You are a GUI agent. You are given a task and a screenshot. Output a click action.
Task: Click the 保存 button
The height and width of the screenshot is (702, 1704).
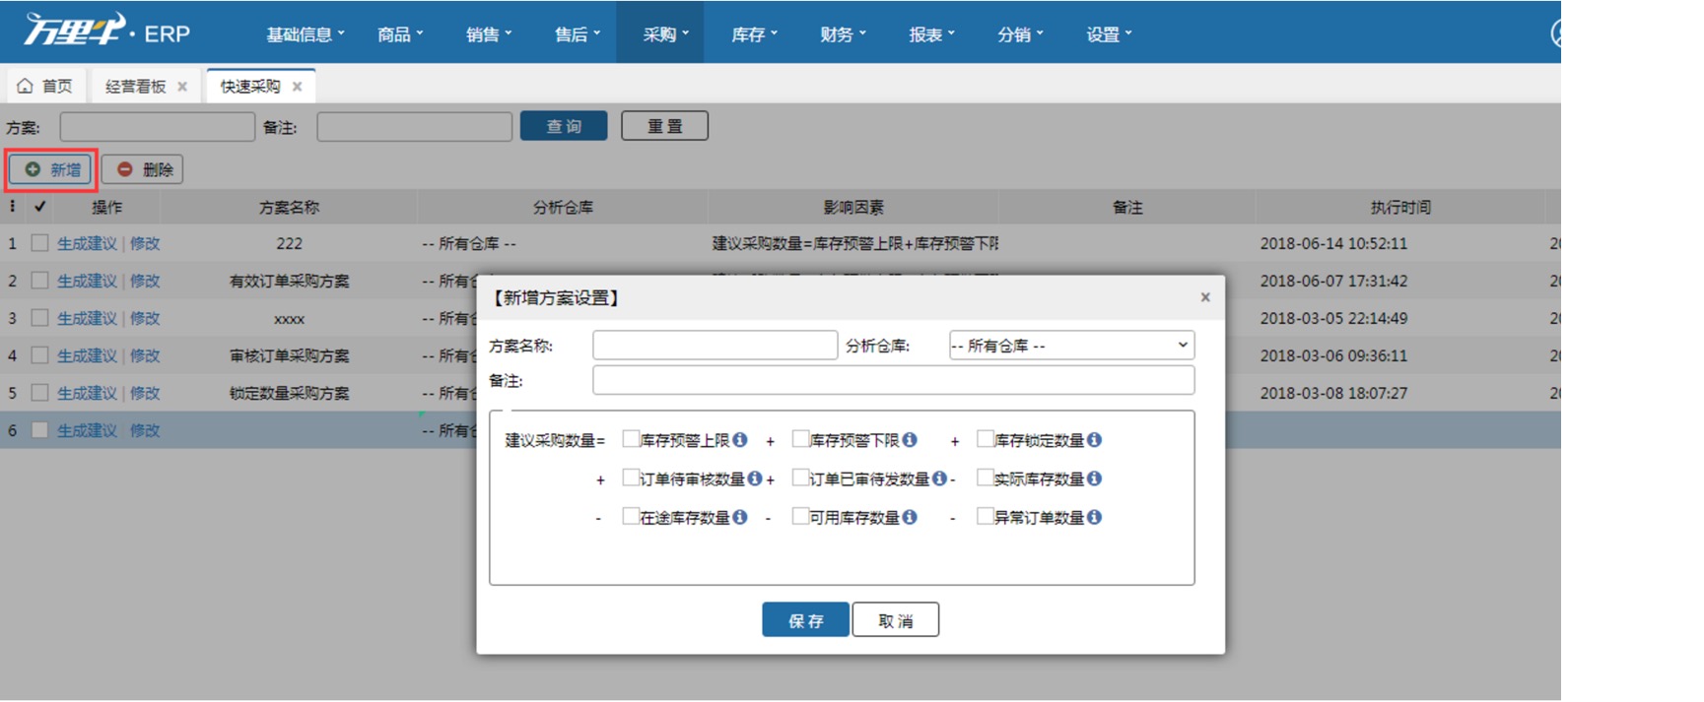tap(805, 620)
